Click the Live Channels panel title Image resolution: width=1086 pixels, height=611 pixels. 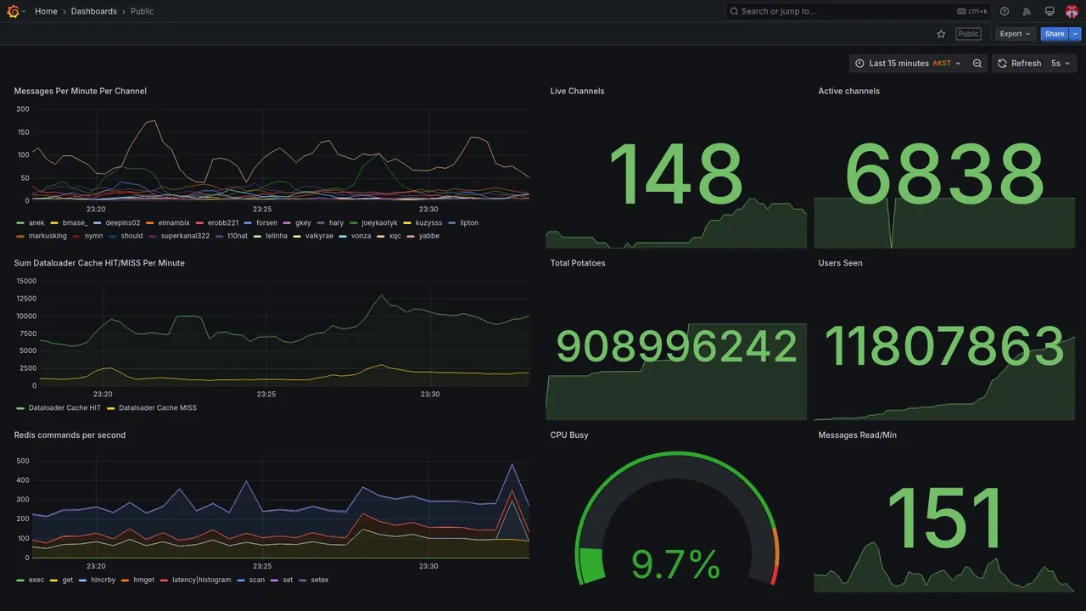pos(577,91)
